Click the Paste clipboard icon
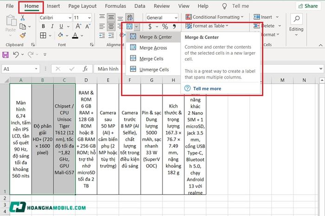Viewport: 325px width, 216px height. (11, 21)
